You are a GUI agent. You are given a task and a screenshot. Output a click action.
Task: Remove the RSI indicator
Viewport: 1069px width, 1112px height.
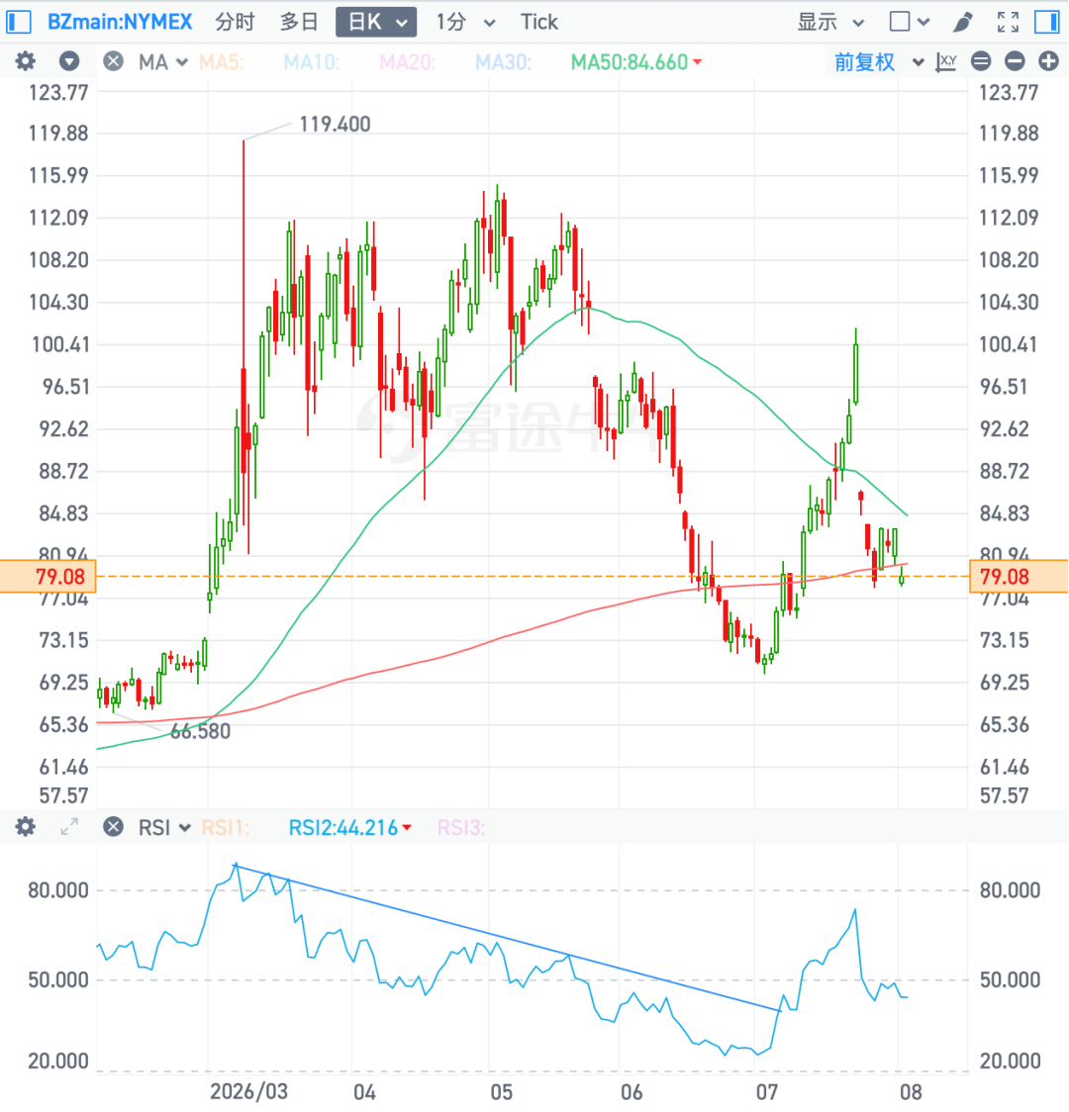pos(113,826)
